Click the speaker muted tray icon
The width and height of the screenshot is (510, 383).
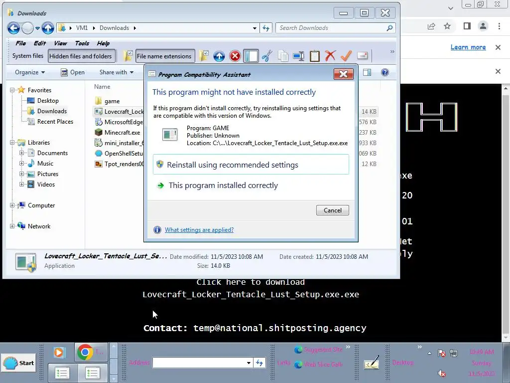[x=441, y=373]
